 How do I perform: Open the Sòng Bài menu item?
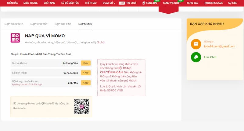pyautogui.click(x=150, y=3)
